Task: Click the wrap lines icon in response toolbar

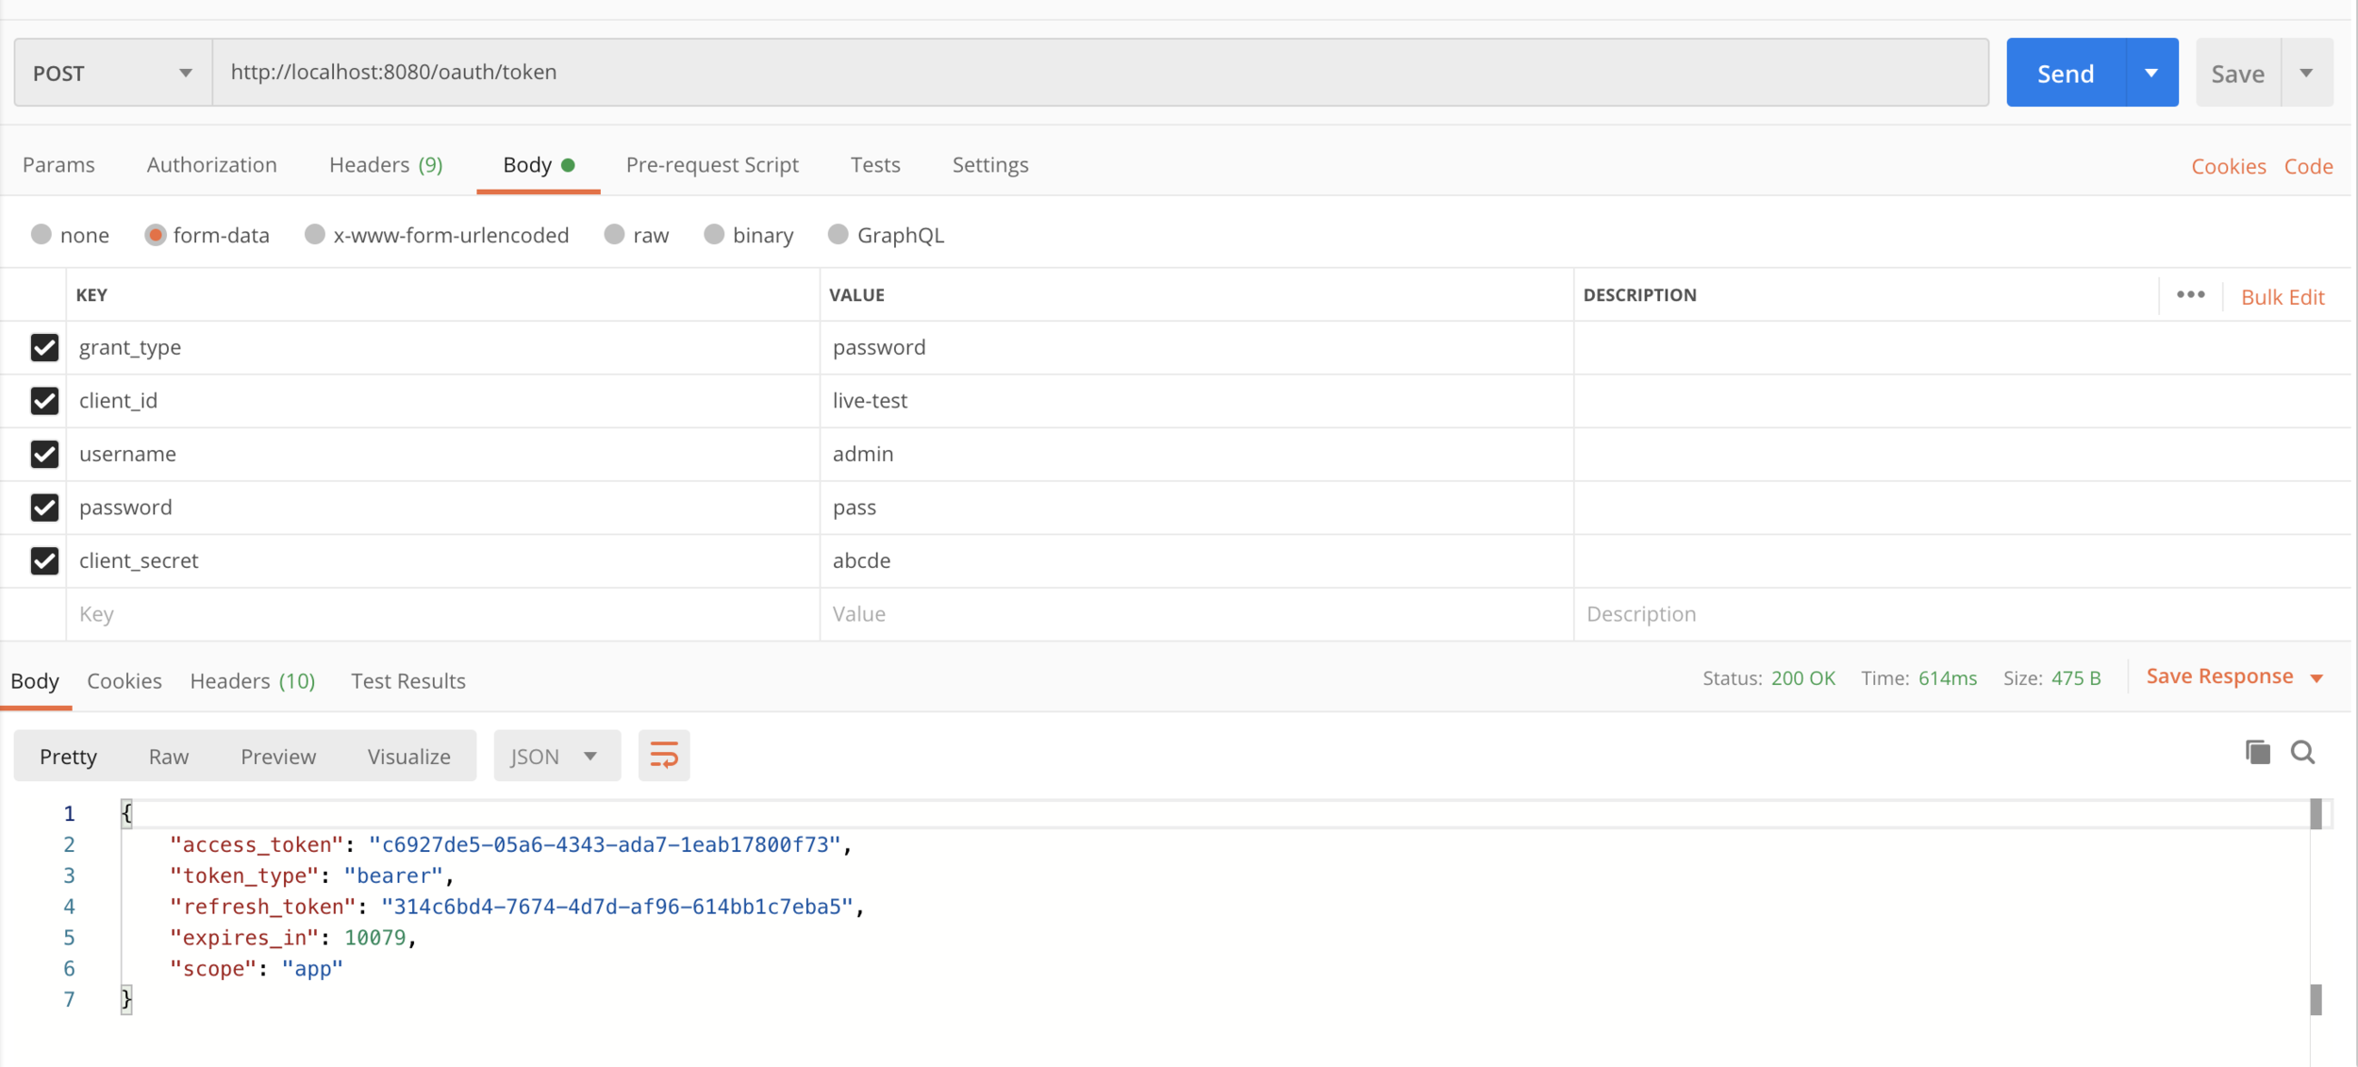Action: (663, 755)
